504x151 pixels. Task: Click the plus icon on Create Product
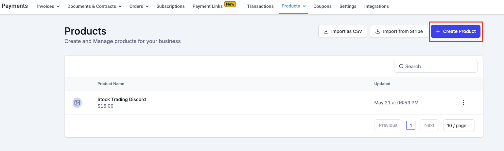point(438,32)
